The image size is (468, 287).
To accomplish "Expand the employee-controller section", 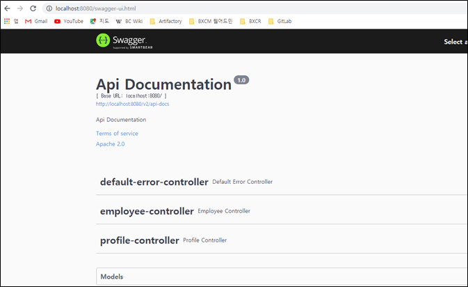I will point(147,211).
